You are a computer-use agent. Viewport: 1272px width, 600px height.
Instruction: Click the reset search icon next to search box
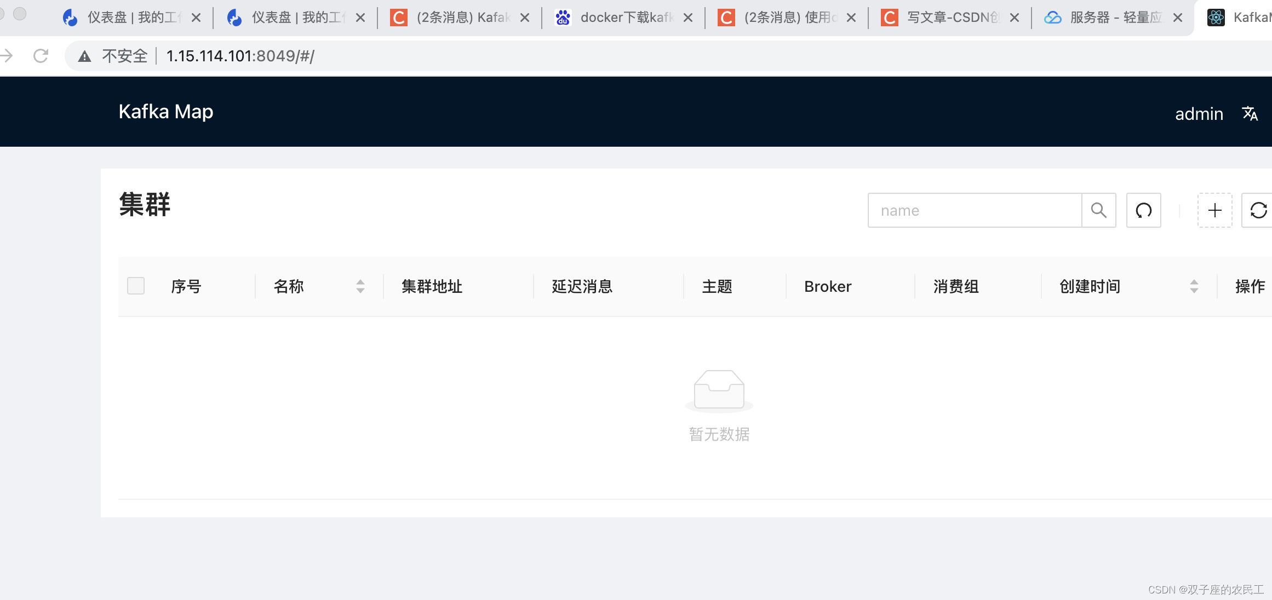click(1144, 210)
